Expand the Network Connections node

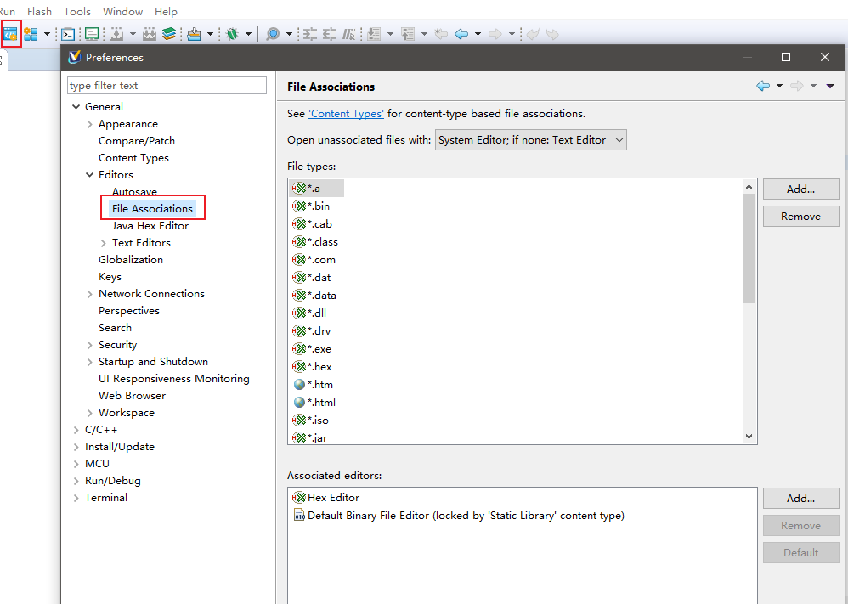tap(90, 294)
